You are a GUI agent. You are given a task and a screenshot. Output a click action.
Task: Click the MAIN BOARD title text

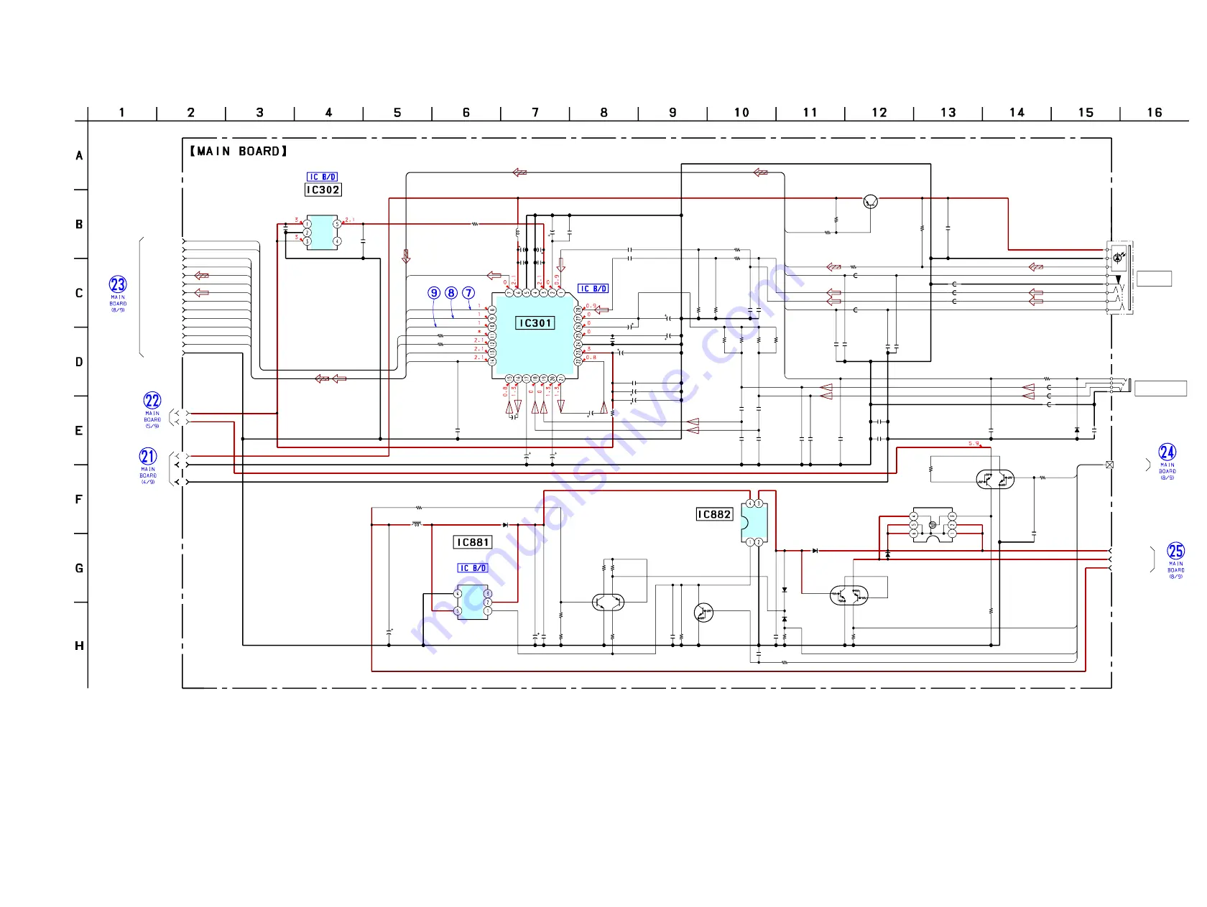[x=239, y=152]
